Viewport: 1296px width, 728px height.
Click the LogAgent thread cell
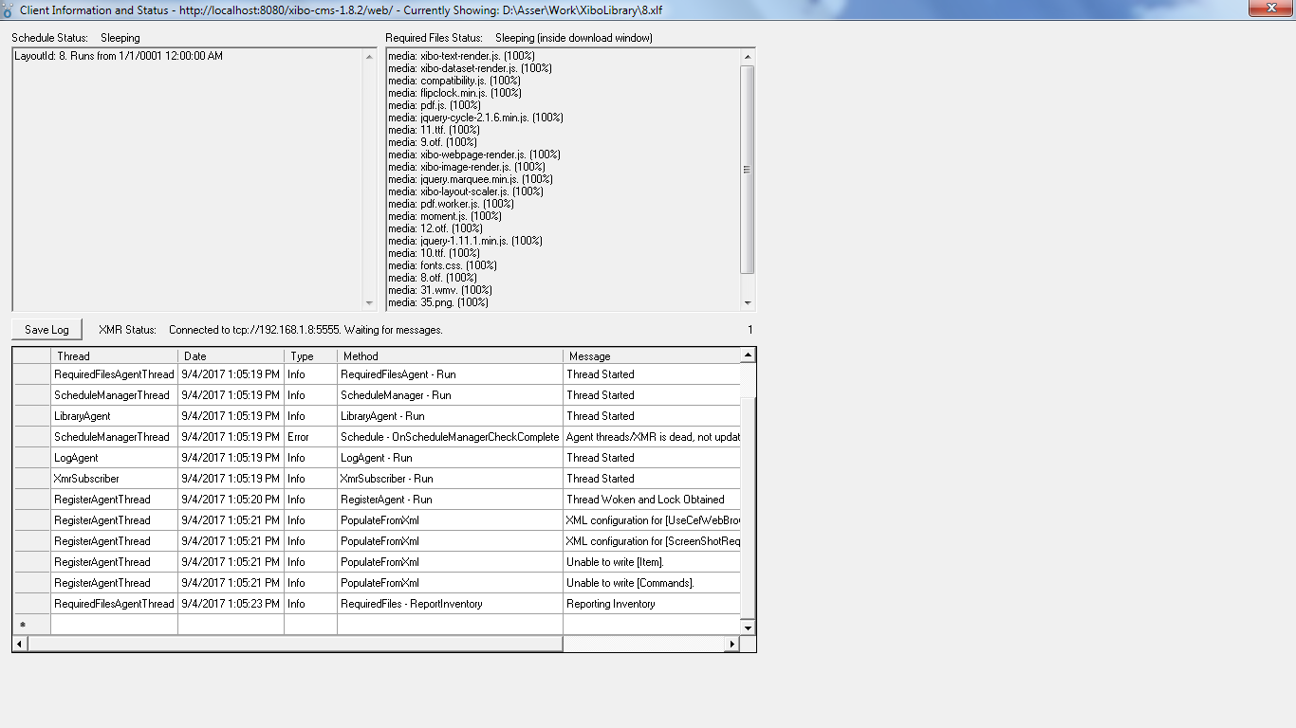[x=115, y=458]
